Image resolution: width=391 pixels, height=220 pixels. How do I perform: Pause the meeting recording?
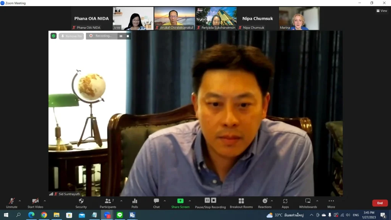207,200
